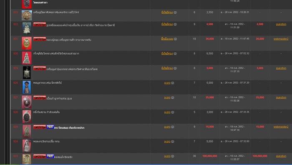View the seated Buddha statue thumbnail, row 930
This screenshot has height=165, width=292.
[27, 58]
